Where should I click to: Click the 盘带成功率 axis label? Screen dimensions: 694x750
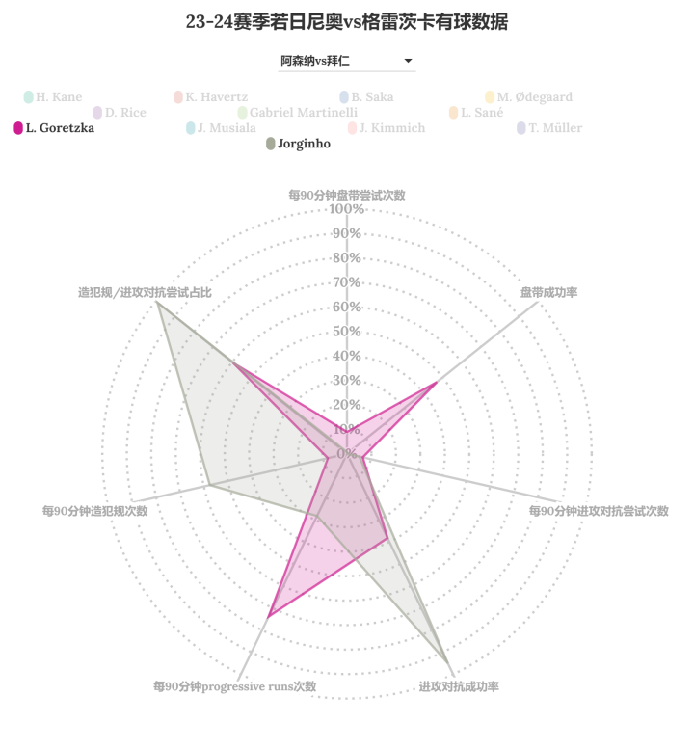(x=548, y=291)
